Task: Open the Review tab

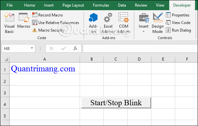Action: coord(141,5)
